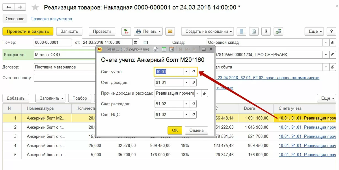Open the selected Счет учета 10.01 item
The image size is (339, 170).
coord(193,72)
